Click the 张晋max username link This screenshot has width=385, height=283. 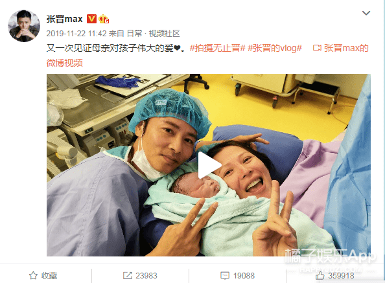point(65,19)
